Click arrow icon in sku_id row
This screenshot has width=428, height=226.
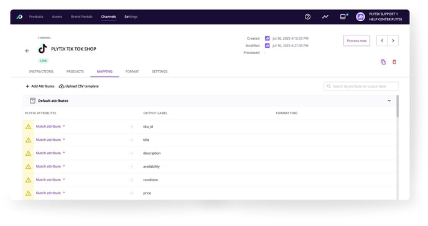click(131, 127)
